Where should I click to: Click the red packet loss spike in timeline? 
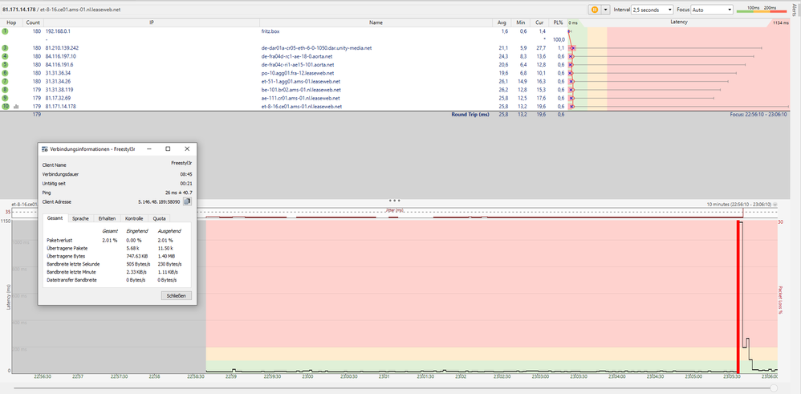click(x=738, y=296)
